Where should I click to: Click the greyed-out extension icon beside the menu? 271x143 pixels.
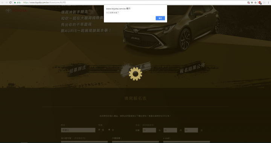pos(264,2)
